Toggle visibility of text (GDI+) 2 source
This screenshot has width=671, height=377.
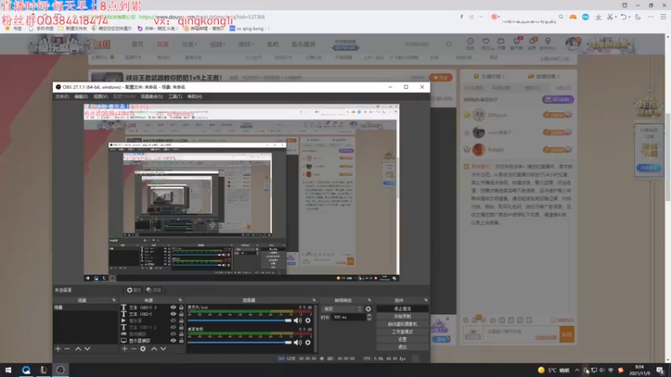pyautogui.click(x=173, y=328)
